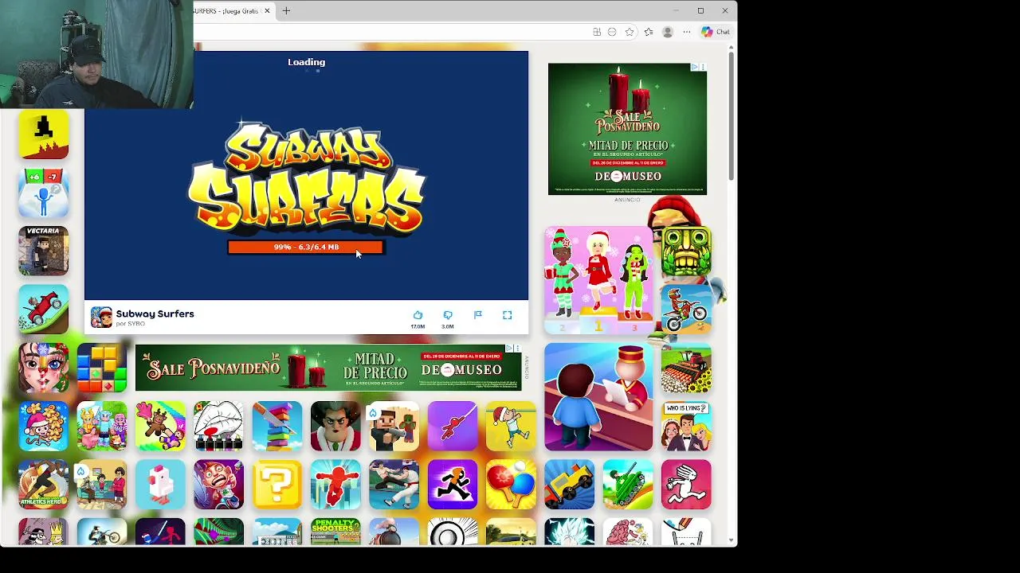Open the scary teacher Santa game
The width and height of the screenshot is (1020, 573).
coord(335,427)
